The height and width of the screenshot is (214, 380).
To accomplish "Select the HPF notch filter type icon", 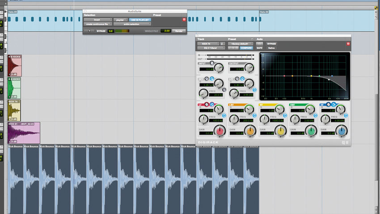I will click(207, 79).
